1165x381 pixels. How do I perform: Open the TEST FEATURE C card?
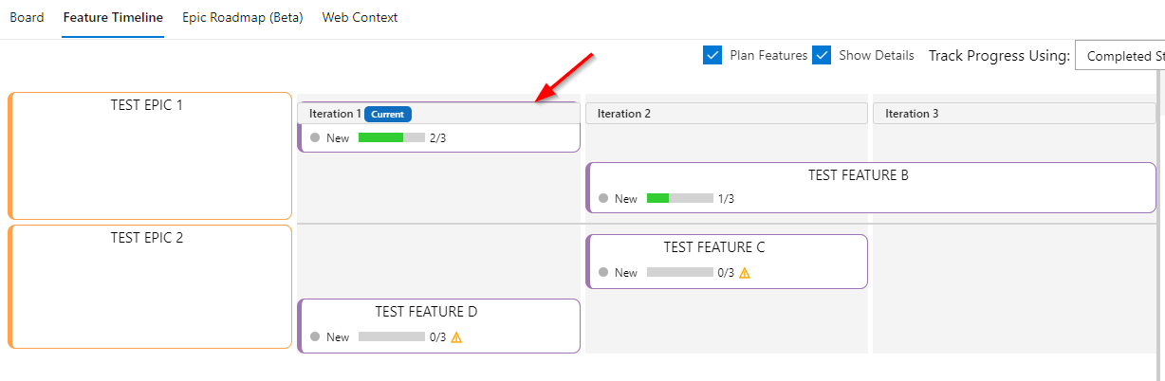tap(727, 262)
